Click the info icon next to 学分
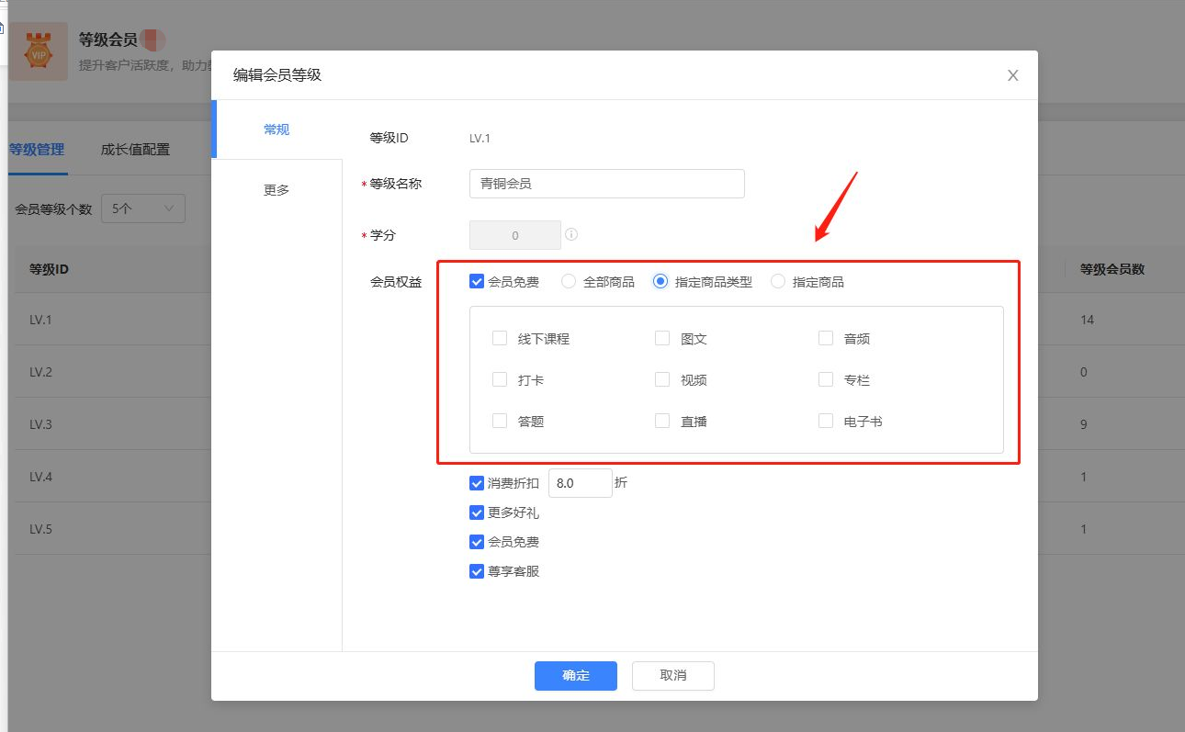This screenshot has height=732, width=1185. [571, 235]
